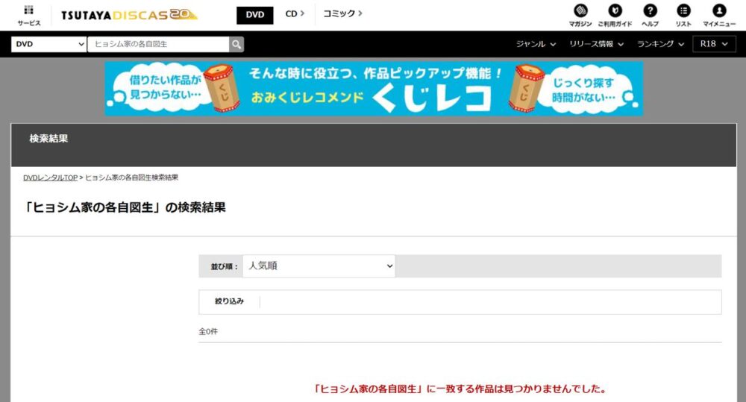Switch to the CD tab
Viewport: 746px width, 402px height.
pos(295,13)
